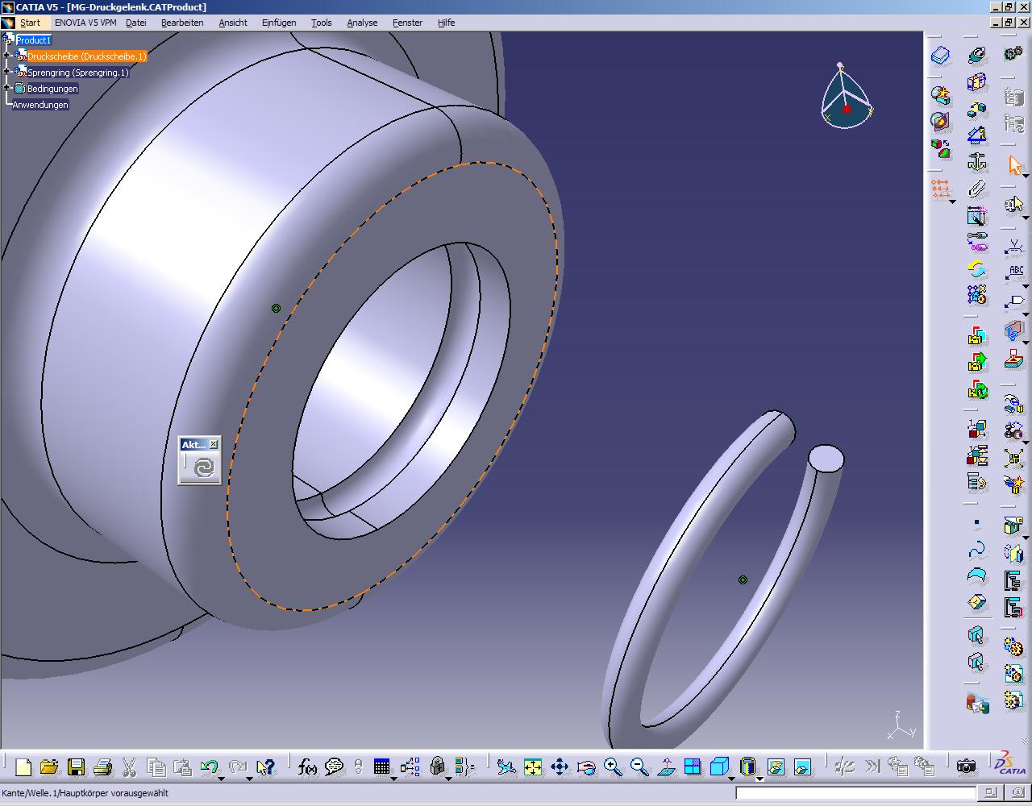Screen dimensions: 1032x806
Task: Open the orange constraints flyout dropdown arrow
Action: [x=952, y=201]
